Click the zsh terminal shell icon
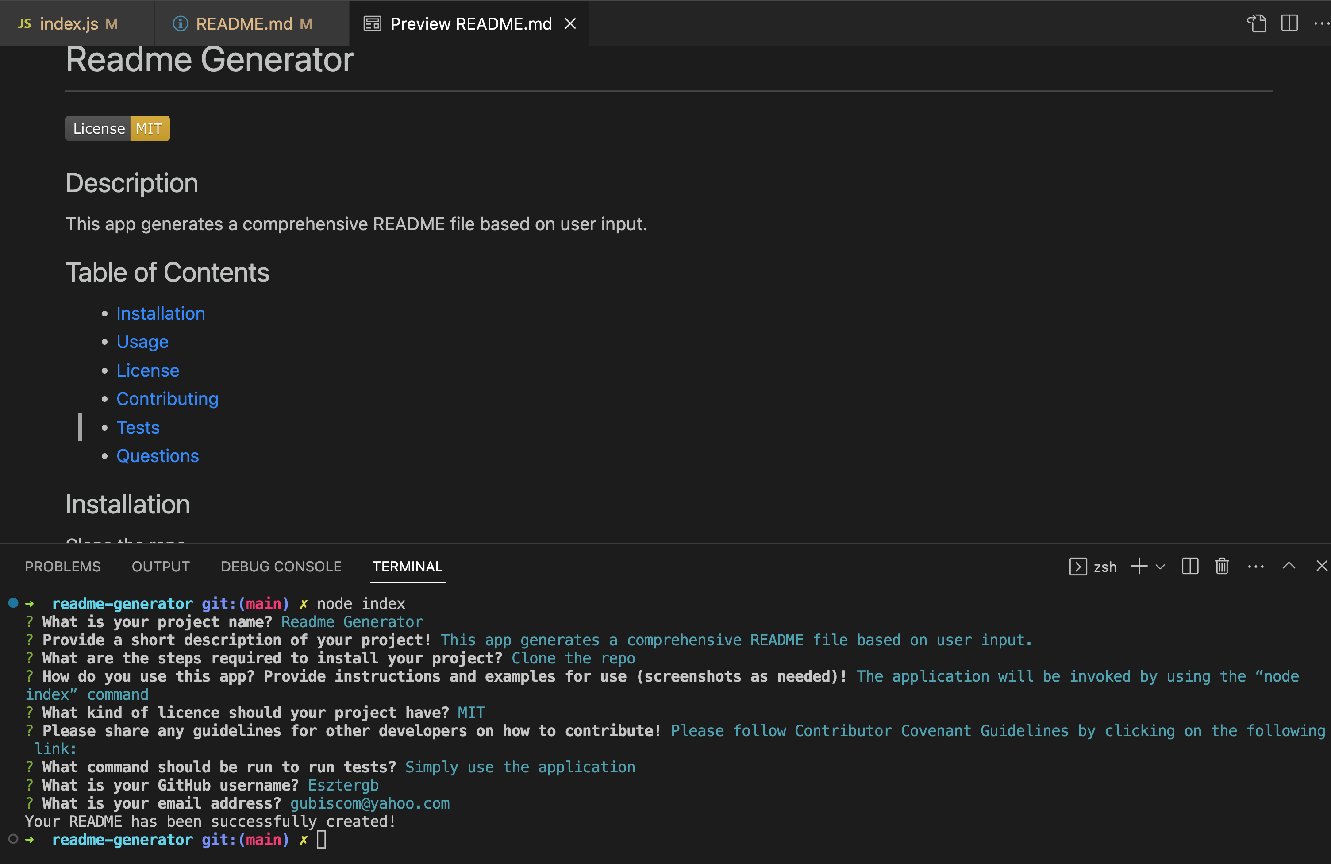 (1077, 566)
